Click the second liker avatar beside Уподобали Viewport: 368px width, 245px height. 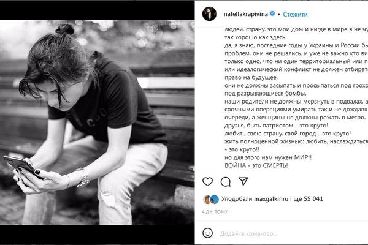(x=214, y=199)
